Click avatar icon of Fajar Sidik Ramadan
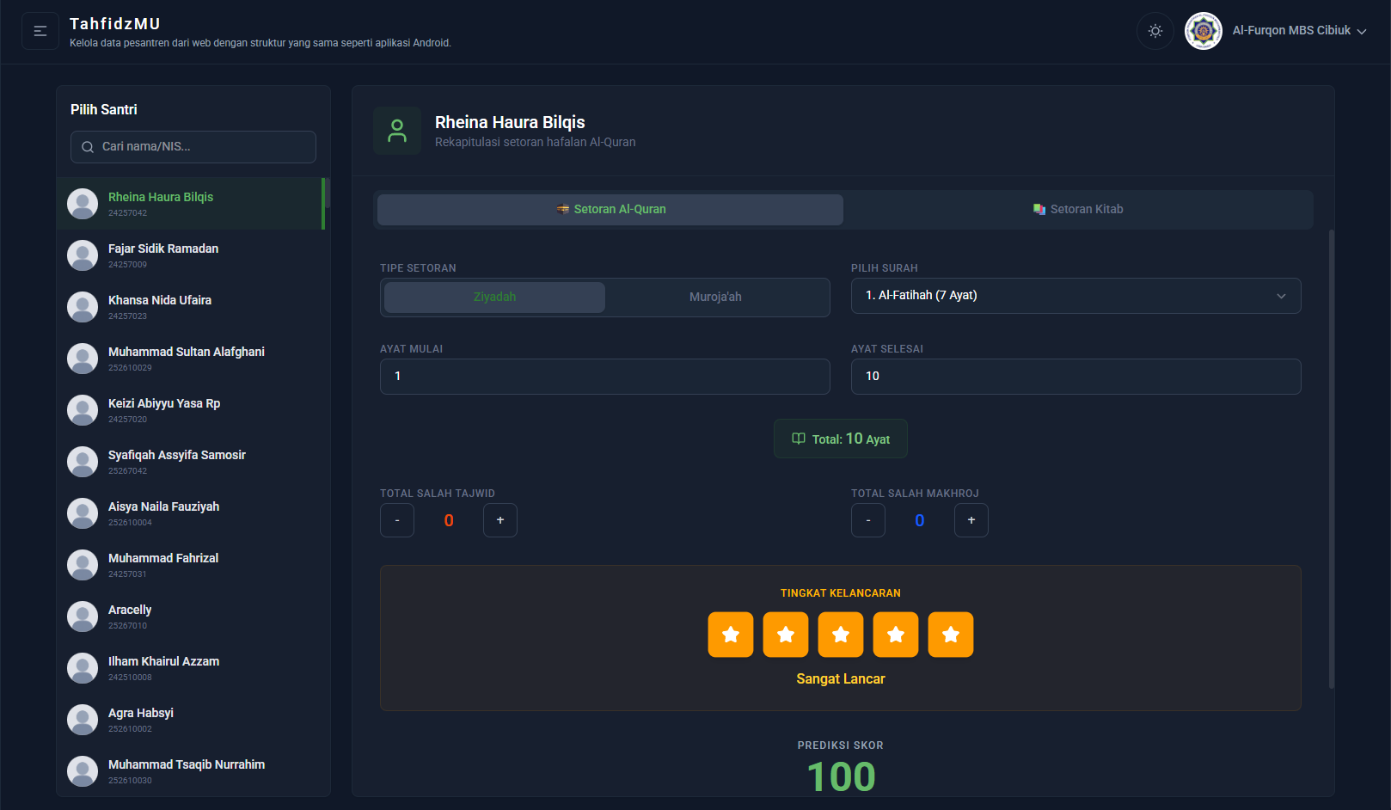1391x810 pixels. tap(83, 255)
